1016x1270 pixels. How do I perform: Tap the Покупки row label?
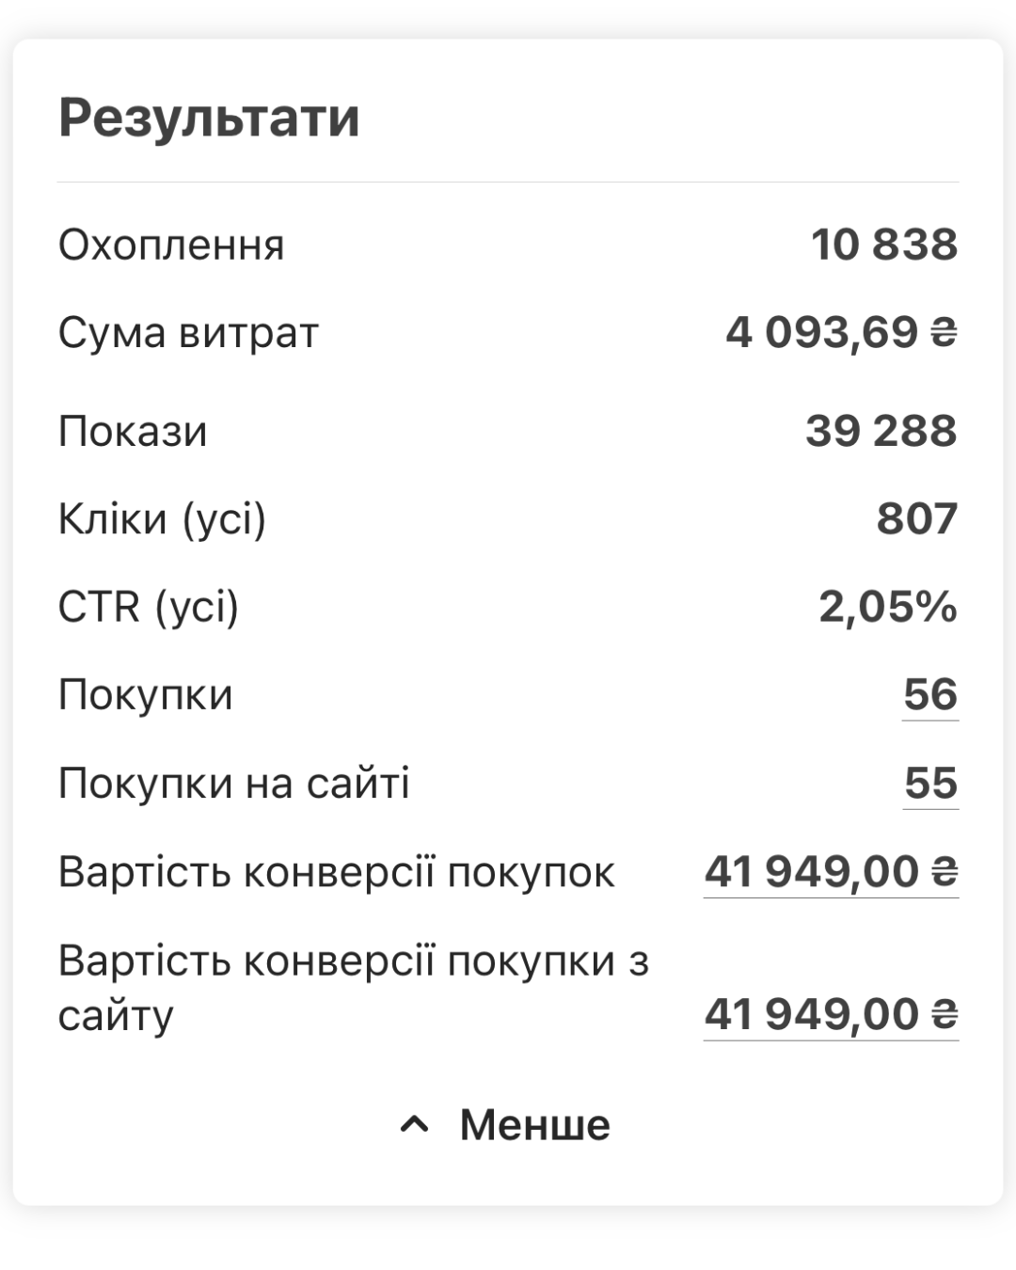click(146, 695)
